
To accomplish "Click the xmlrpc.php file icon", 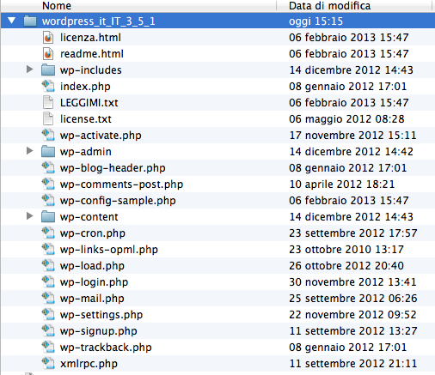I will [x=48, y=363].
